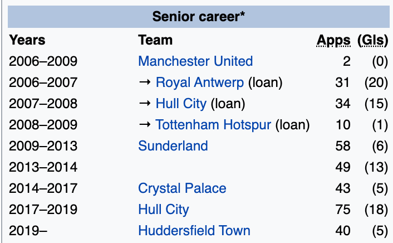Click Hull City link in 2017–2019 row
The height and width of the screenshot is (243, 393).
(163, 210)
